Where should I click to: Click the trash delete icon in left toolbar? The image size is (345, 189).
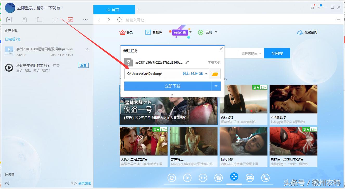(55, 19)
